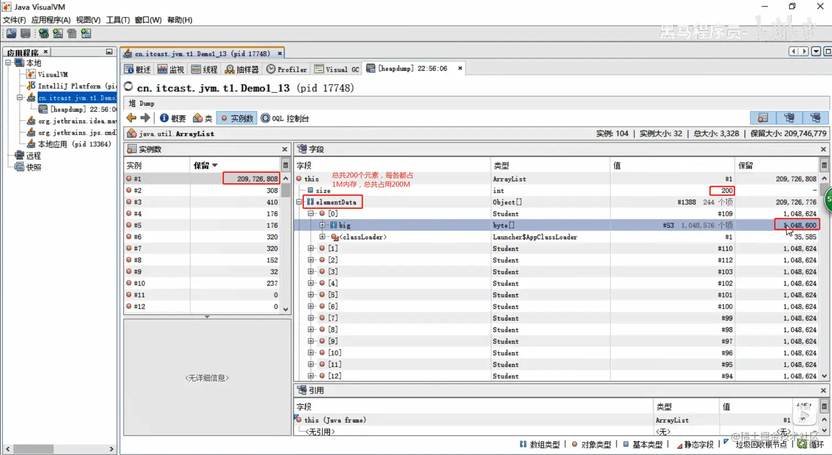Image resolution: width=832 pixels, height=455 pixels.
Task: Expand the big byte[] field
Action: [x=322, y=225]
